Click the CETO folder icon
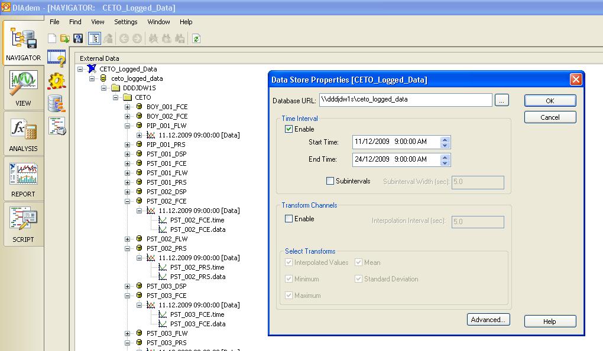The height and width of the screenshot is (351, 603). (x=128, y=97)
